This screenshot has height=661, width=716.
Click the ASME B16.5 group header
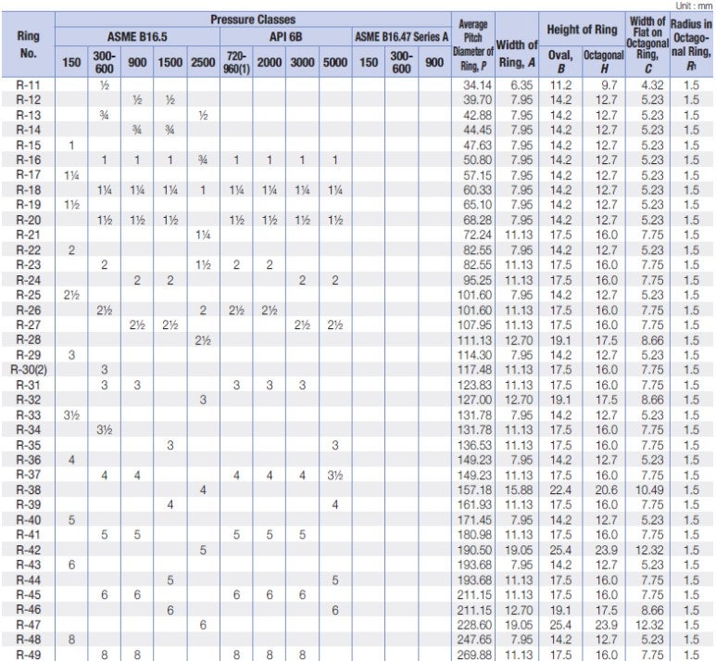pos(137,36)
